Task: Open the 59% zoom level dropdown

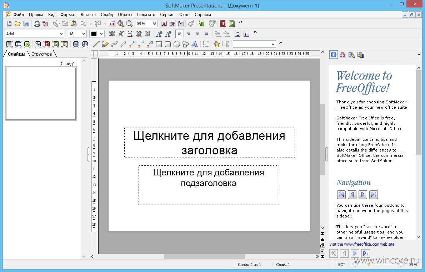Action: [154, 24]
